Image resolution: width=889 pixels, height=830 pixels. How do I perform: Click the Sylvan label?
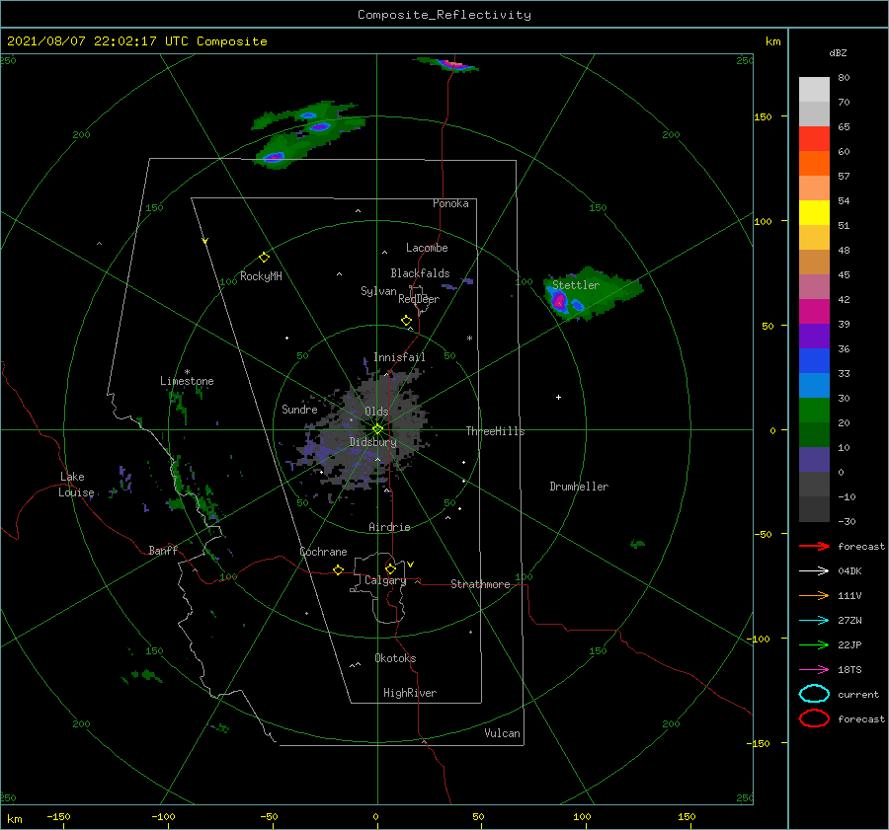(378, 291)
